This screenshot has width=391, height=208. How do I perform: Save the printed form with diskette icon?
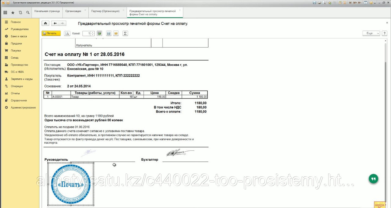point(108,34)
